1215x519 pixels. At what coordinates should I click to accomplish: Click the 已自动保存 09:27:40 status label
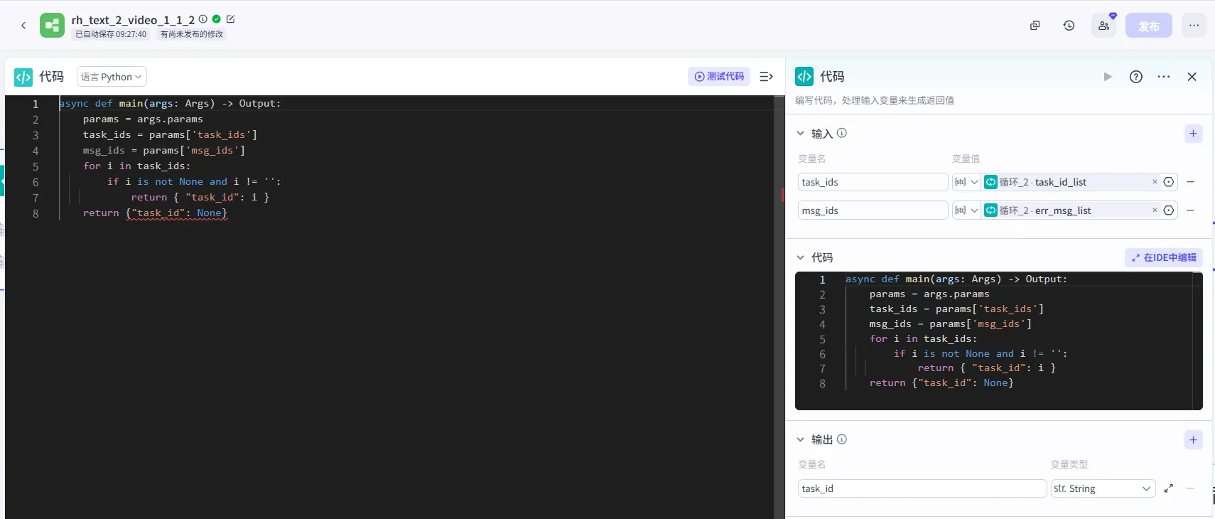[x=111, y=34]
